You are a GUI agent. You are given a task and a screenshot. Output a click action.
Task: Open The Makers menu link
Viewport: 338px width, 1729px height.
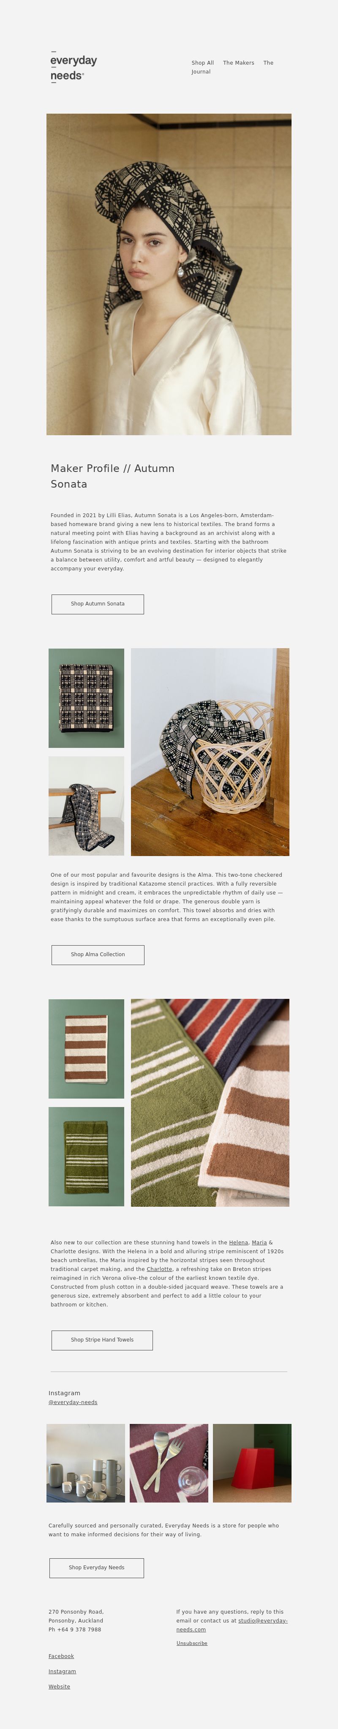coord(239,63)
